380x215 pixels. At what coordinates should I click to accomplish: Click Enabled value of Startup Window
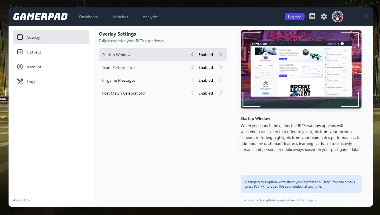[x=206, y=55]
